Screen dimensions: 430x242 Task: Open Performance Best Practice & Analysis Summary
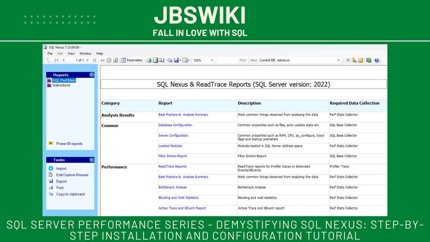[x=183, y=177]
